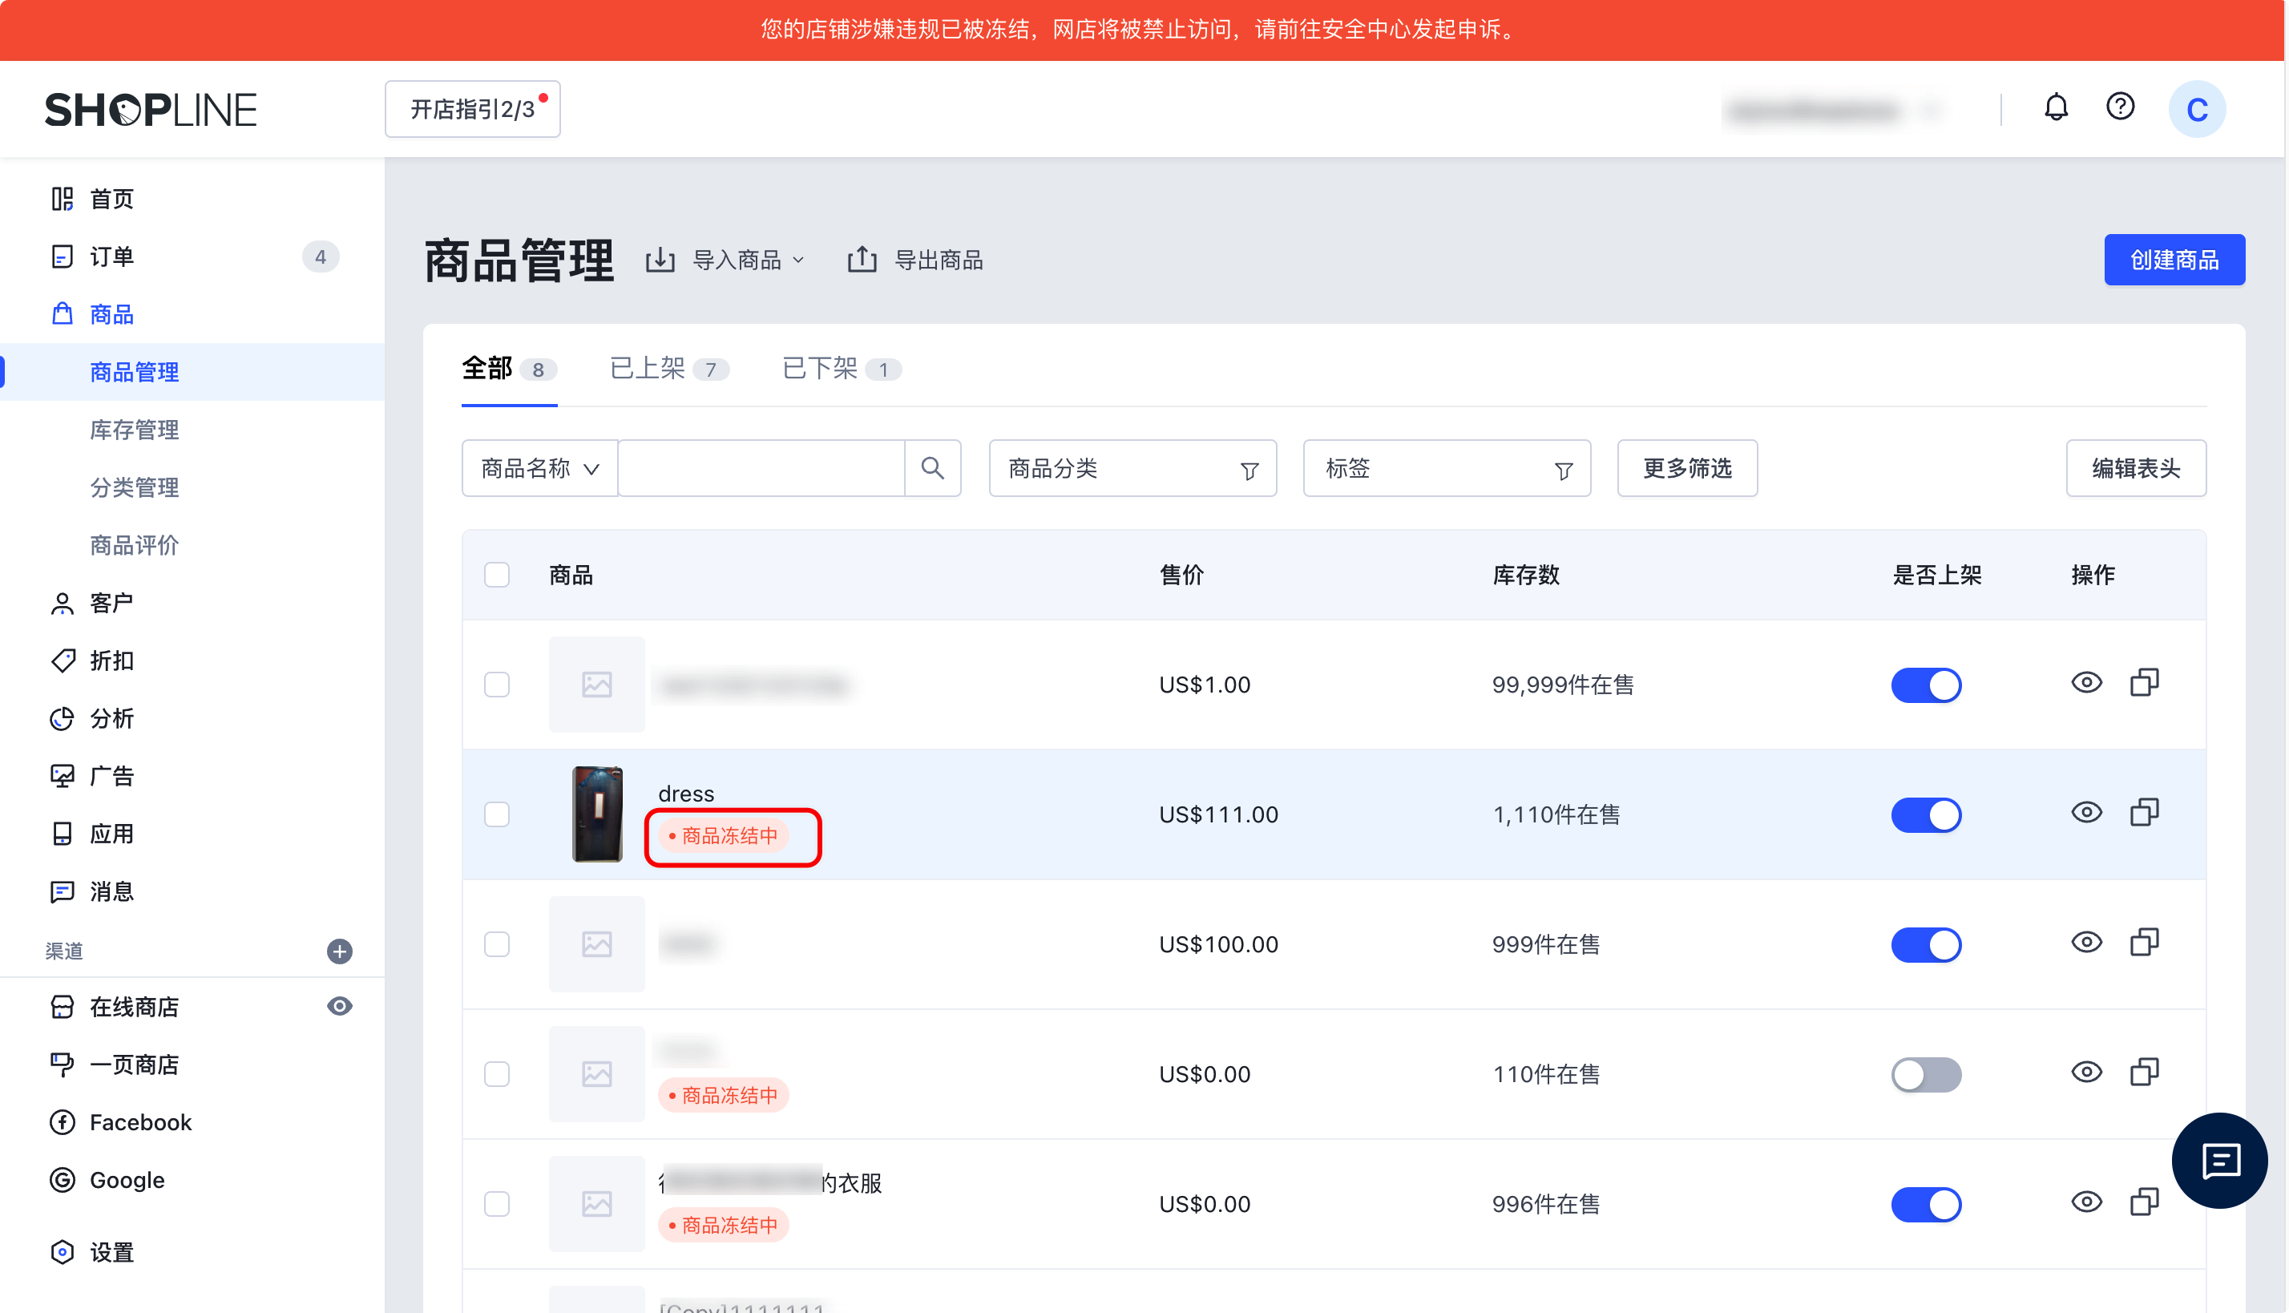Switch to the 已上架 tab
Screen dimensions: 2289x1313
click(x=669, y=369)
